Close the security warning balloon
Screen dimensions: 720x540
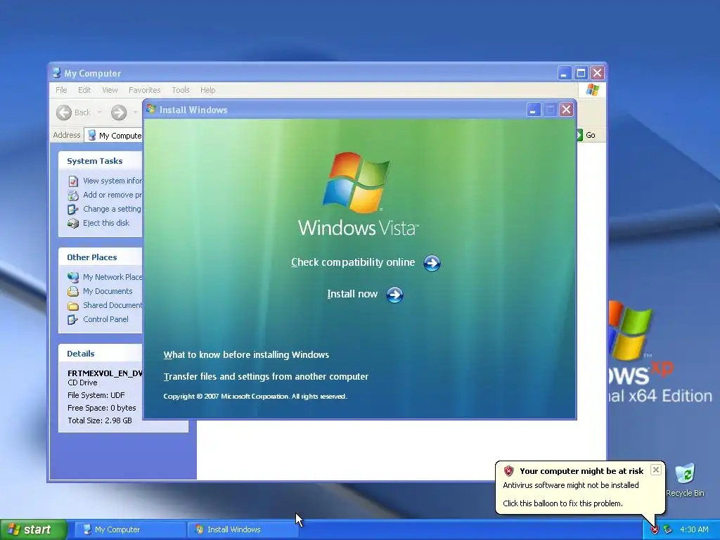[656, 470]
